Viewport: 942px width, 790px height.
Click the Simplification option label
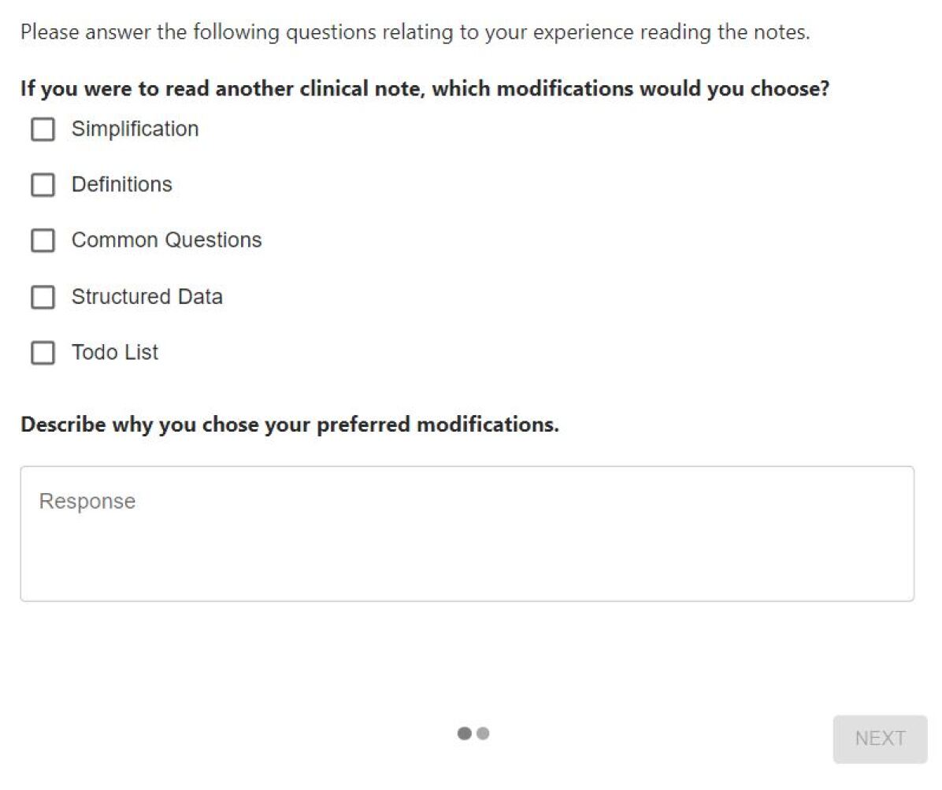coord(135,129)
